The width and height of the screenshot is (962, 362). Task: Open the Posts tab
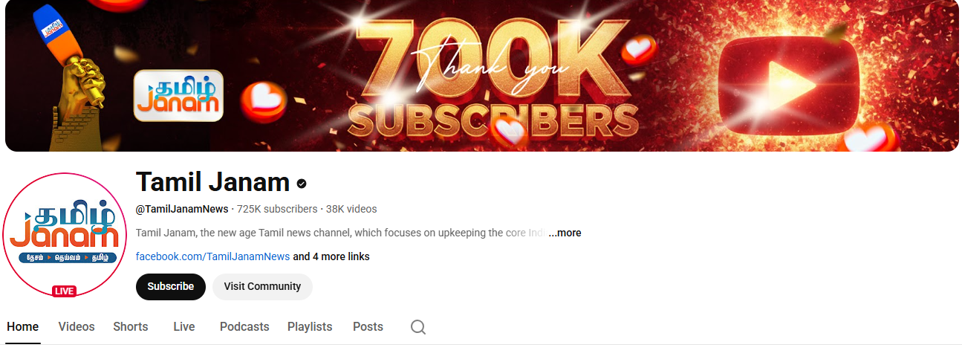tap(368, 326)
